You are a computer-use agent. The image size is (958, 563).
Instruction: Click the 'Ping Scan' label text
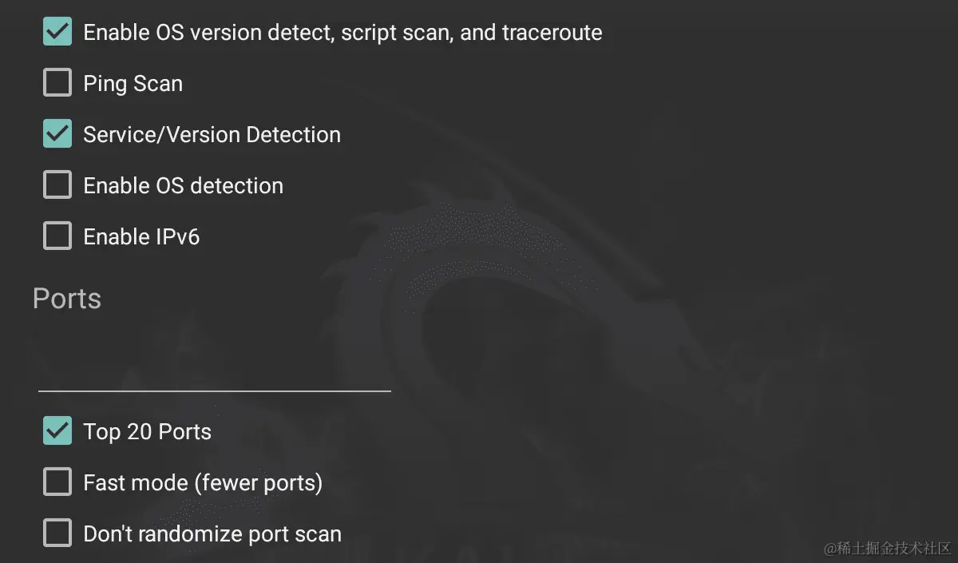[133, 84]
